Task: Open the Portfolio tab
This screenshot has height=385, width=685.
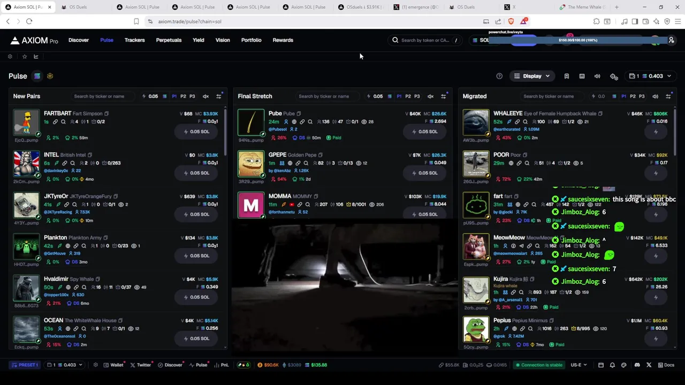Action: (251, 40)
